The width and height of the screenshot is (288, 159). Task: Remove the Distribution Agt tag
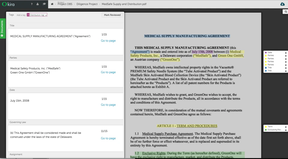(x=46, y=15)
